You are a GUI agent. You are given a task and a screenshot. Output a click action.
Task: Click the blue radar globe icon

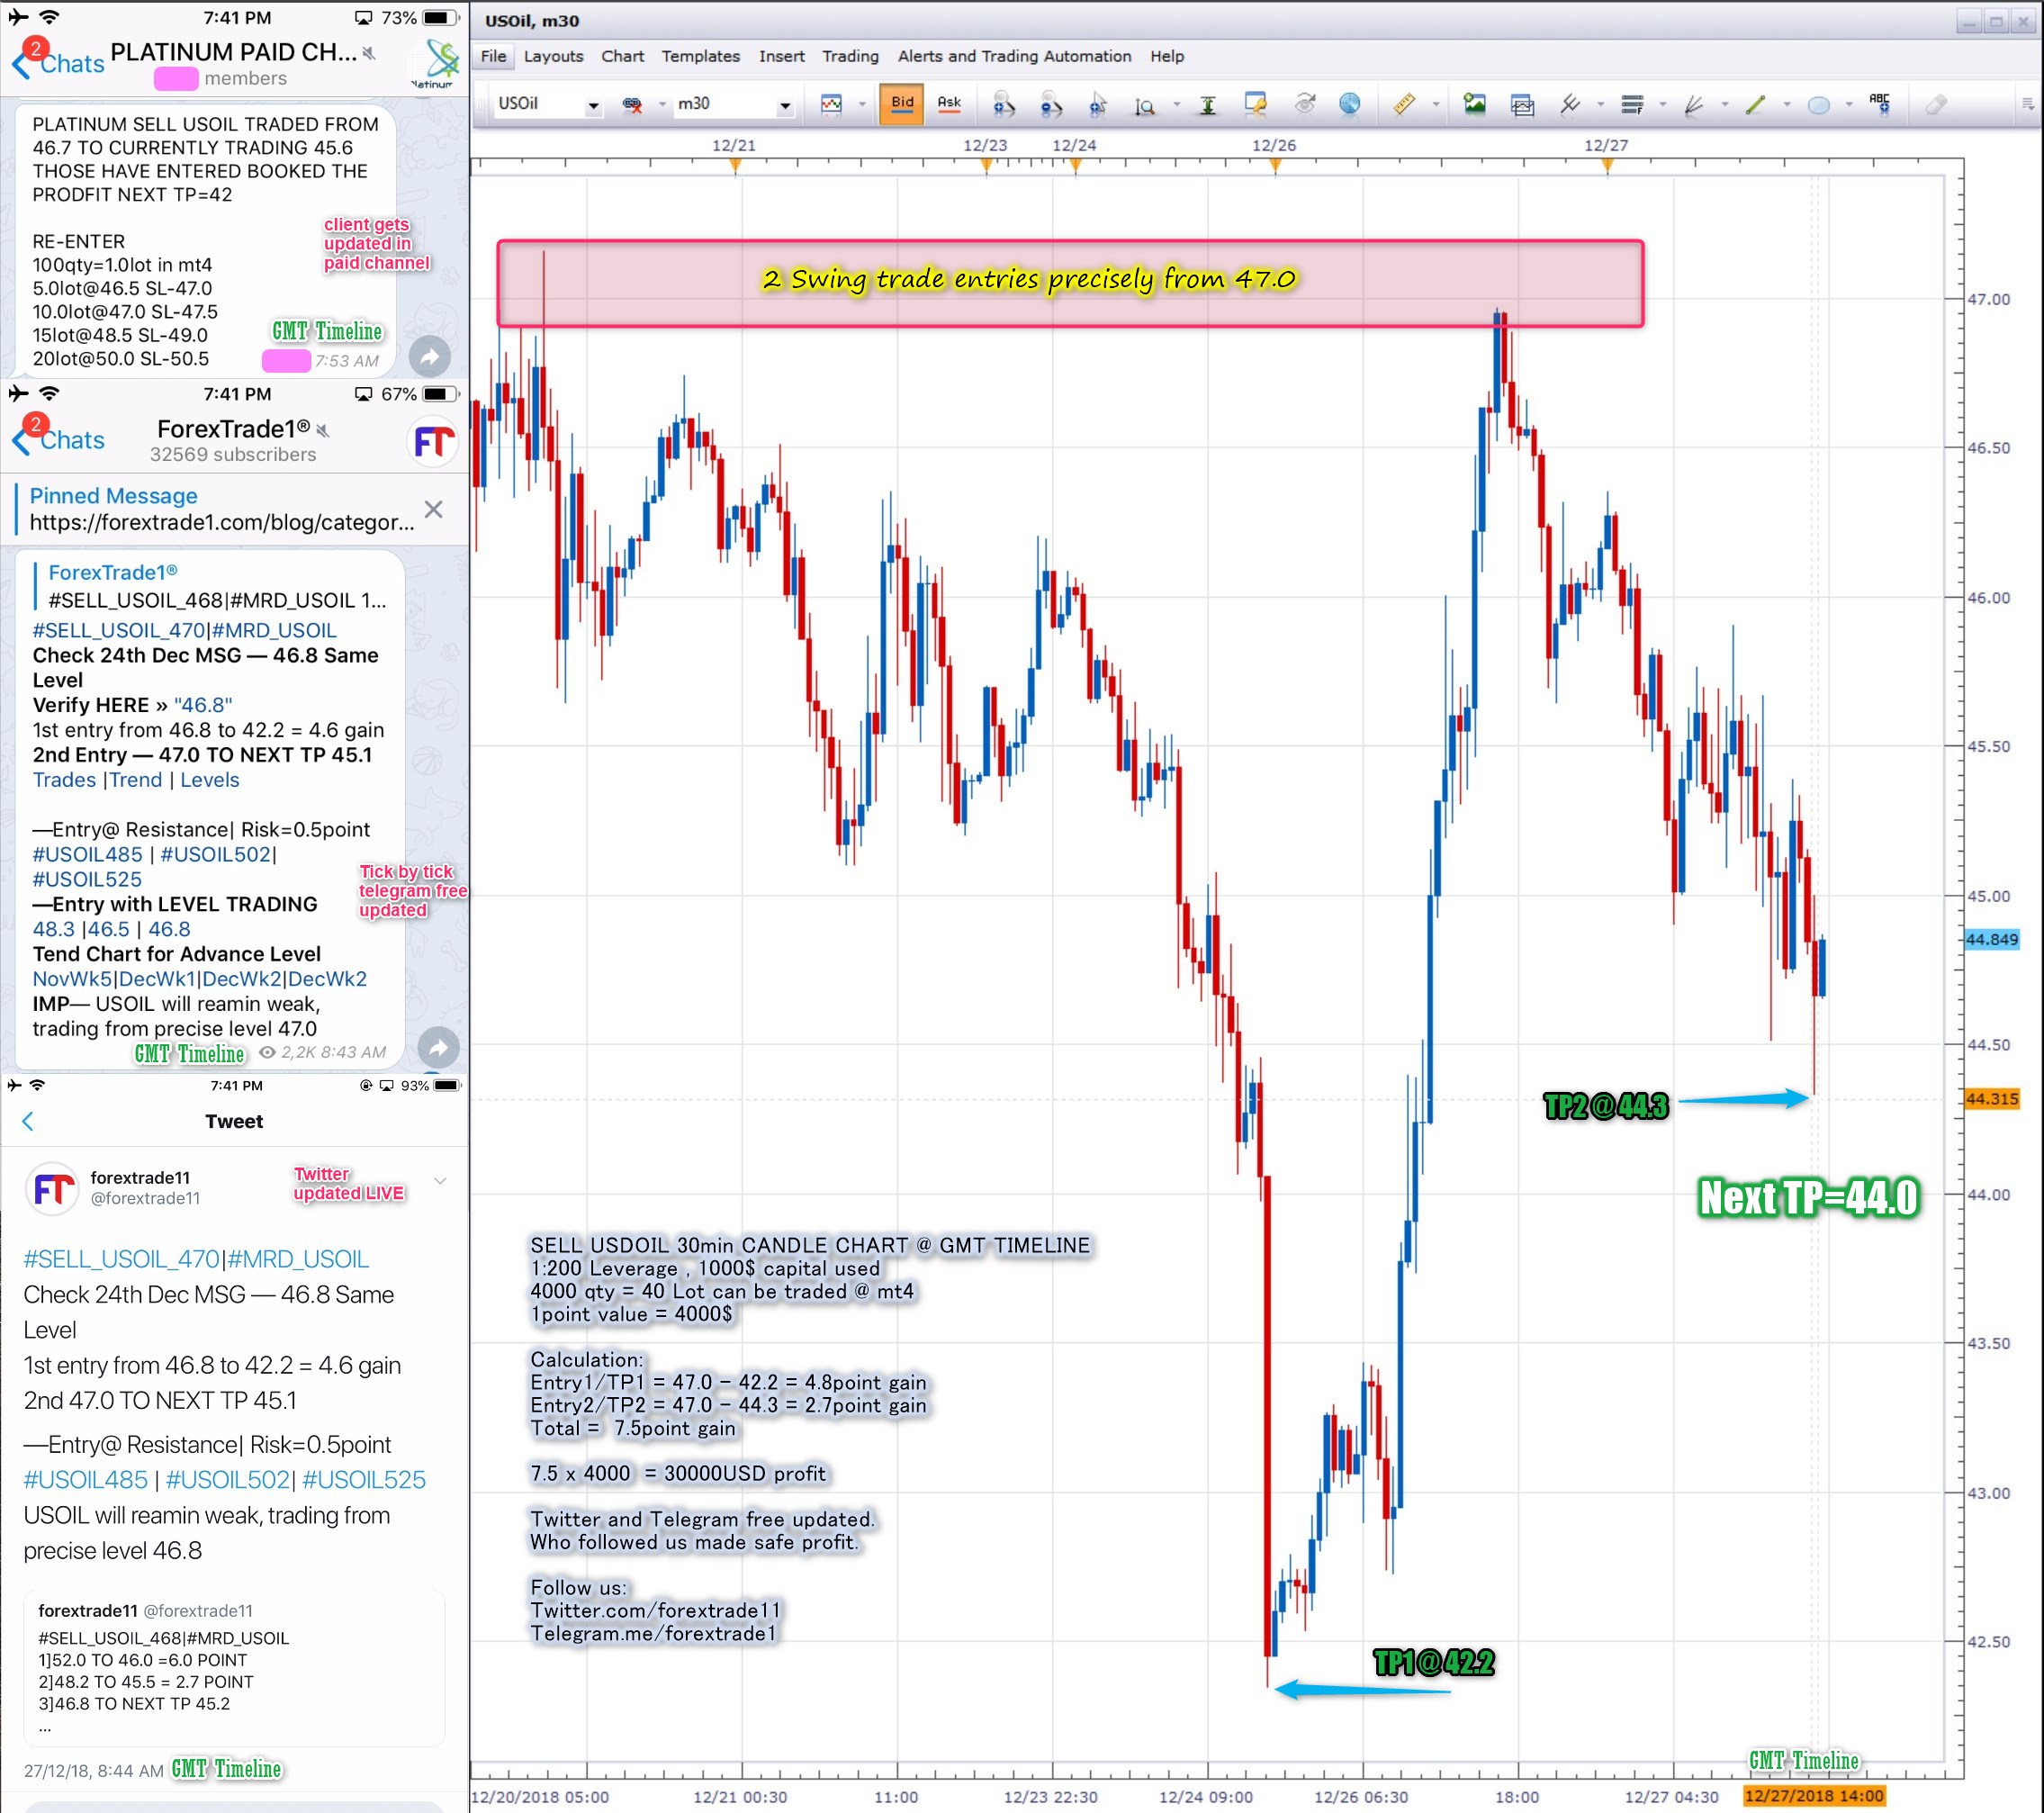point(1350,104)
